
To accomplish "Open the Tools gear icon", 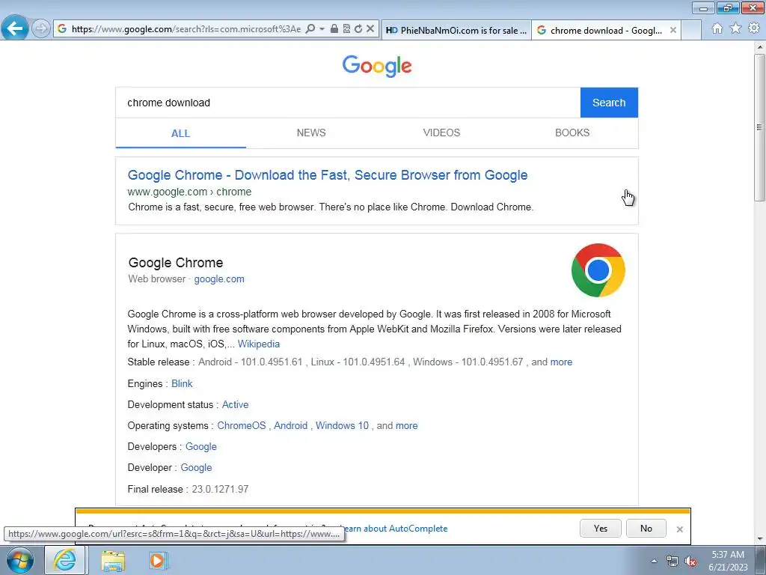I will click(x=754, y=28).
